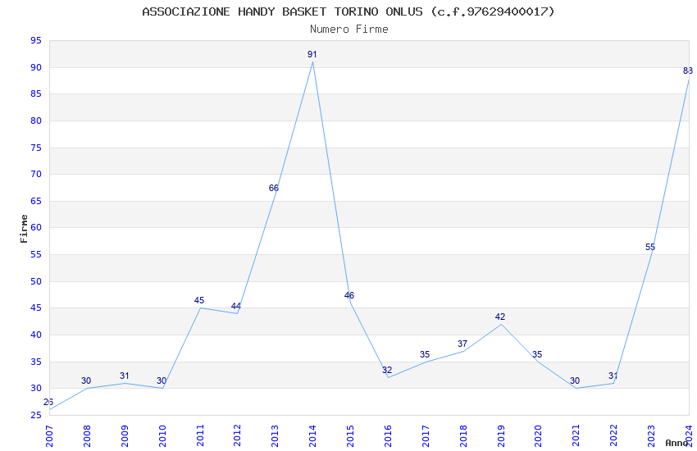Click the 55 data label for 2023
697x451 pixels.
[x=650, y=247]
